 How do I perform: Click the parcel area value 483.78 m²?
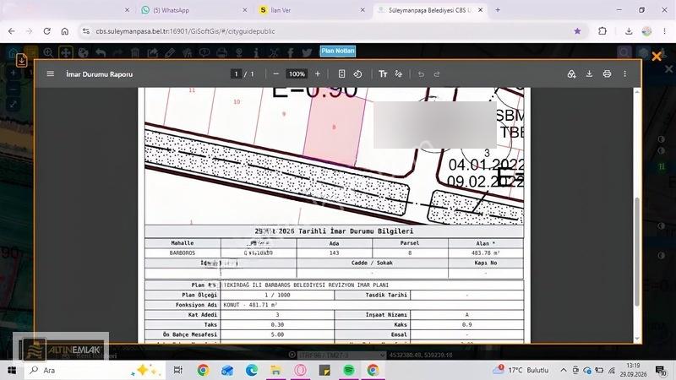coord(486,252)
